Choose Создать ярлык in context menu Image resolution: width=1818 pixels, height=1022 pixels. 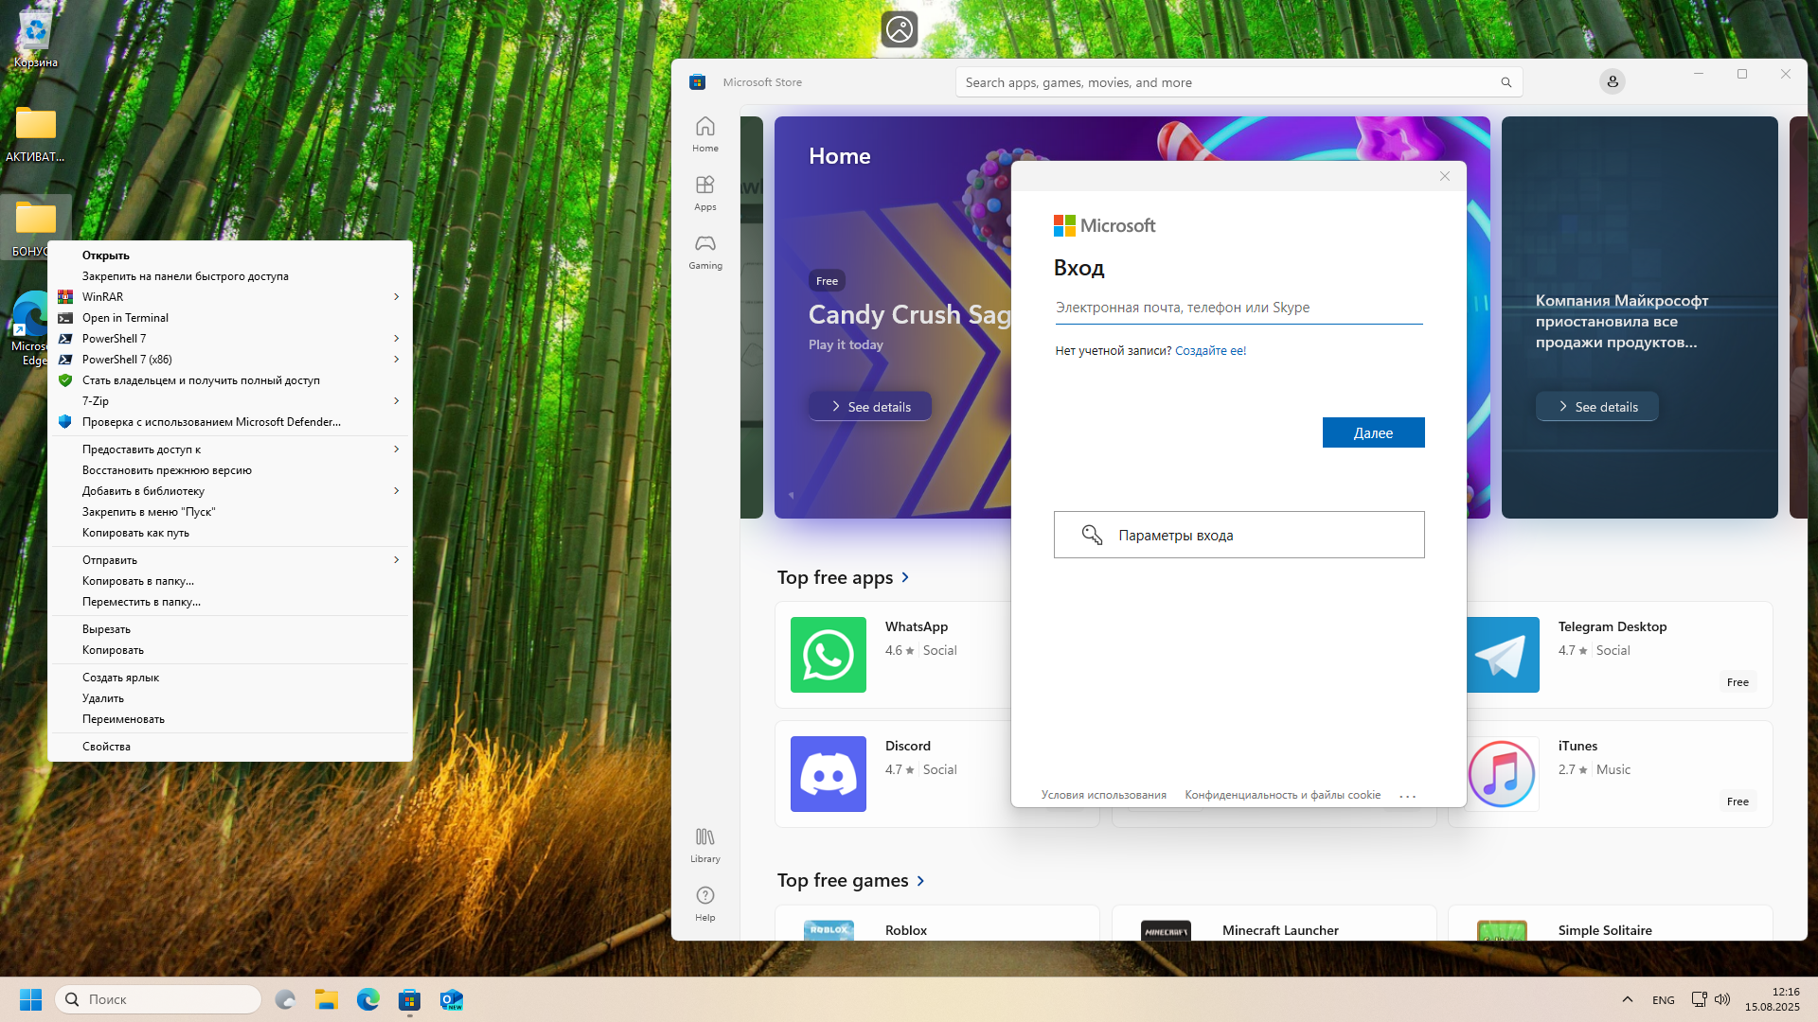click(229, 678)
